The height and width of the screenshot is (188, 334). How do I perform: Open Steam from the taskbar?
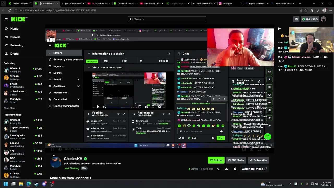[x=36, y=184]
